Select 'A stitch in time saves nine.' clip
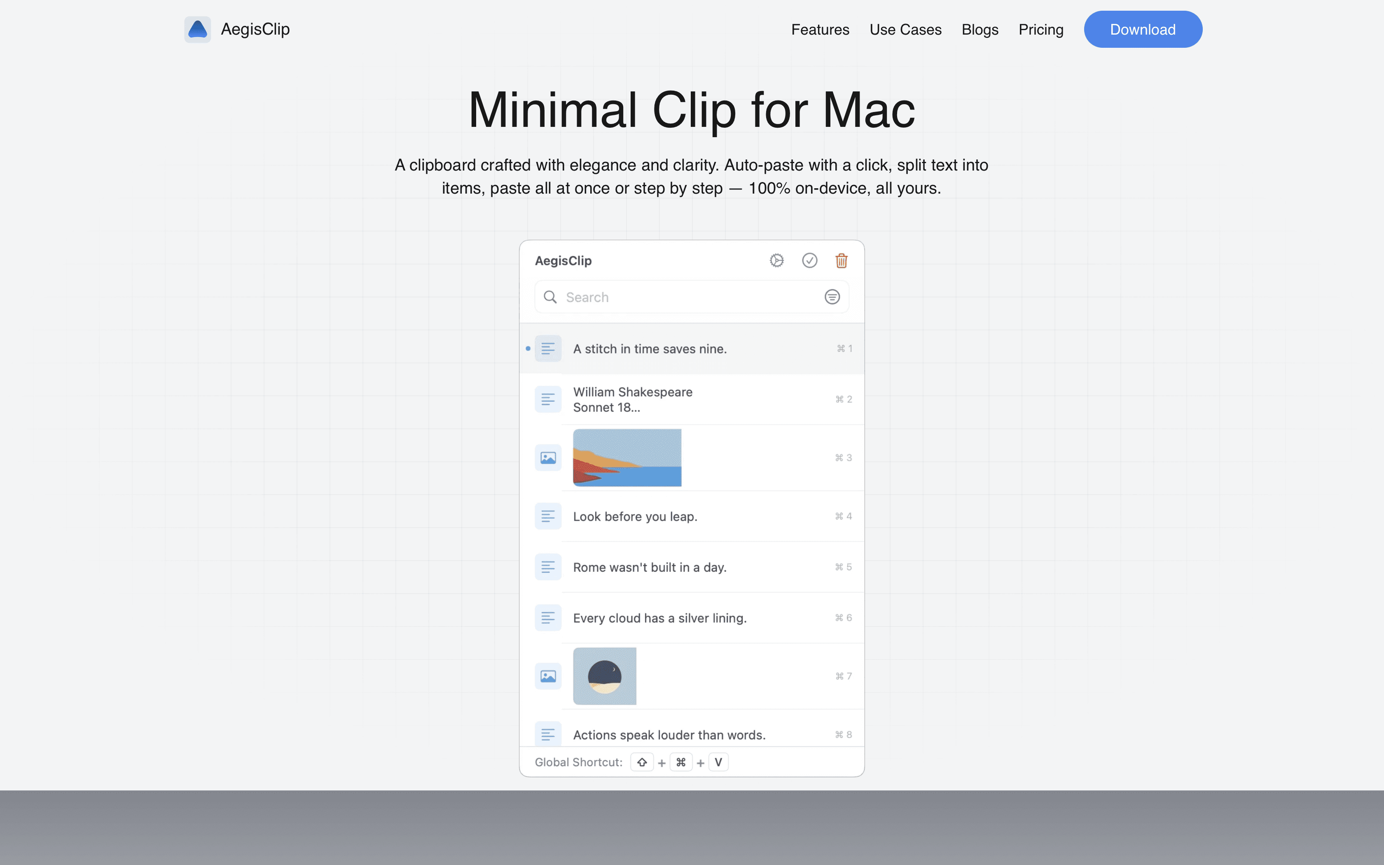 tap(692, 348)
